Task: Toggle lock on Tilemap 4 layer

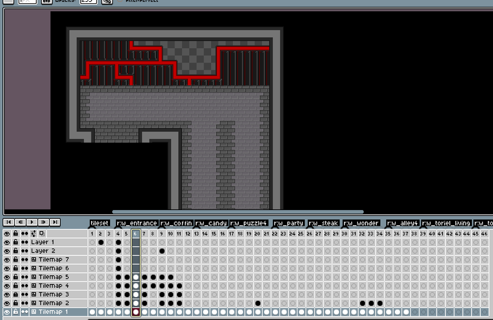Action: [x=15, y=286]
